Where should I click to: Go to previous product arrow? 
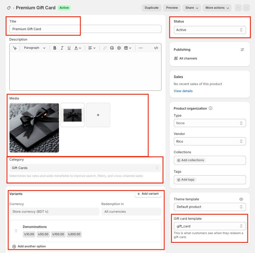(238, 8)
